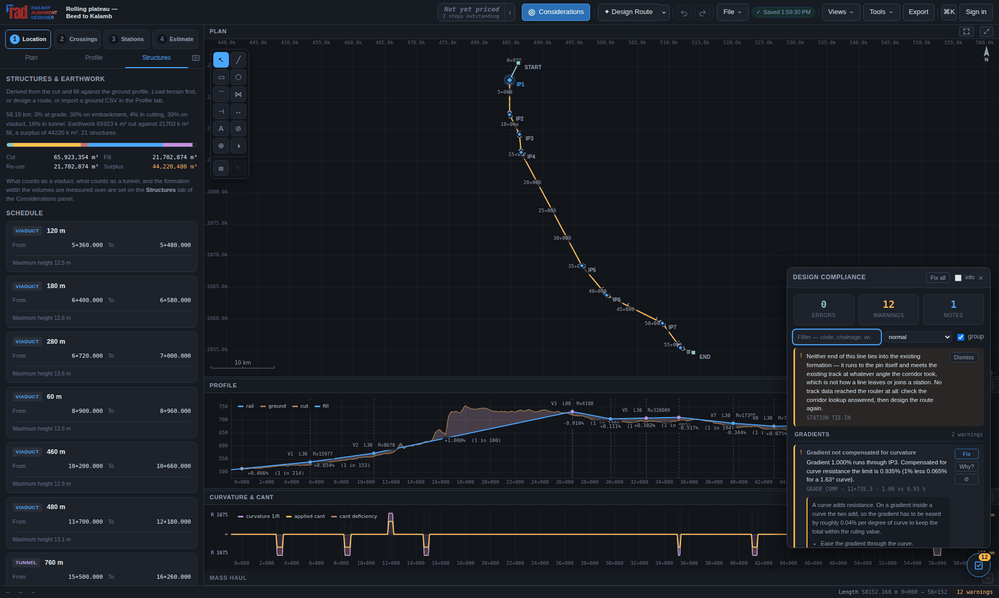Click the undo arrow in top bar
Image resolution: width=999 pixels, height=598 pixels.
tap(684, 12)
